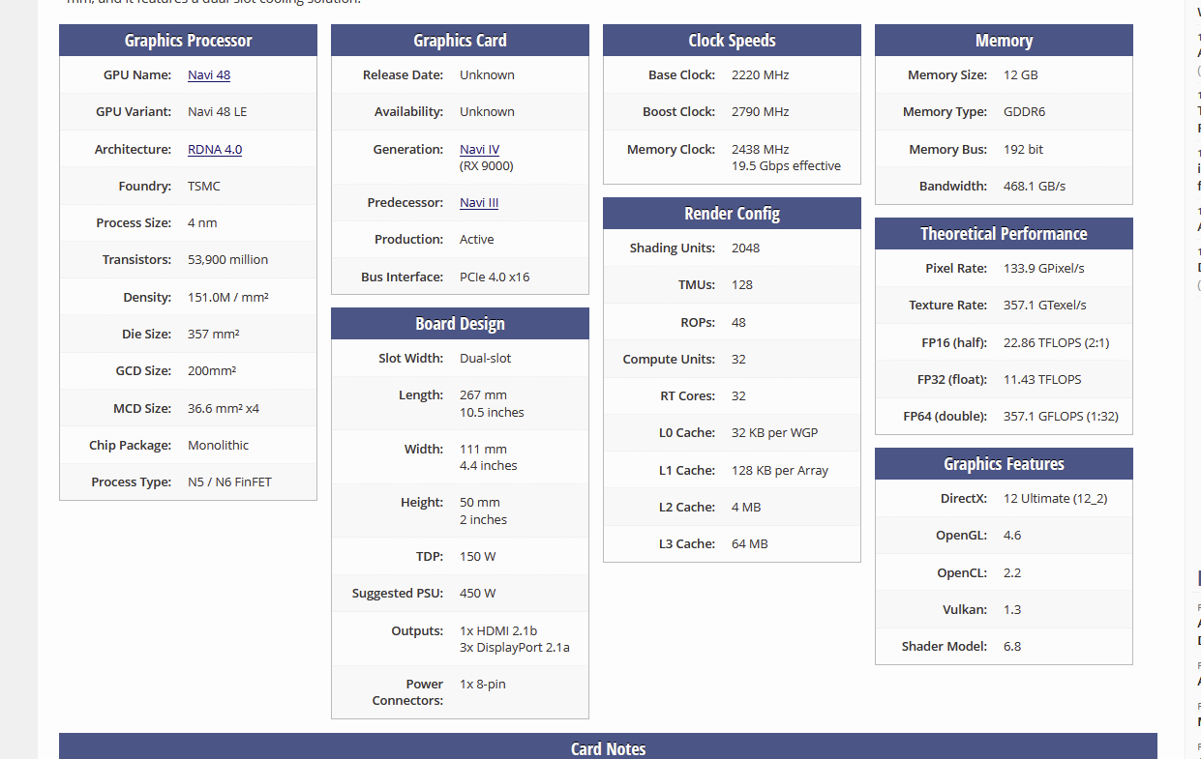Select the Graphics Features header
Viewport: 1201px width, 759px height.
pyautogui.click(x=1004, y=464)
